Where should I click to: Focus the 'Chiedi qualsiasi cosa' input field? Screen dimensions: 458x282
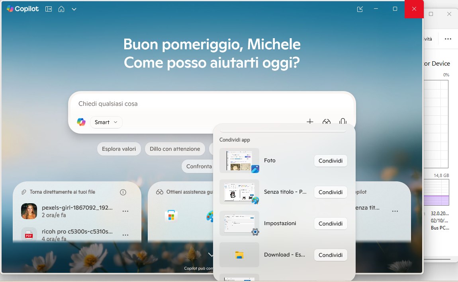tap(212, 104)
